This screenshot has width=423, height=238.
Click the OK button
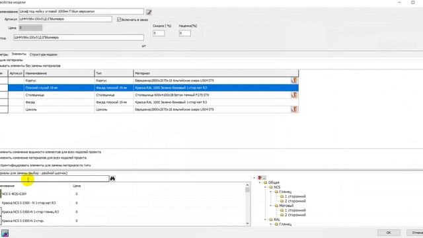click(389, 233)
